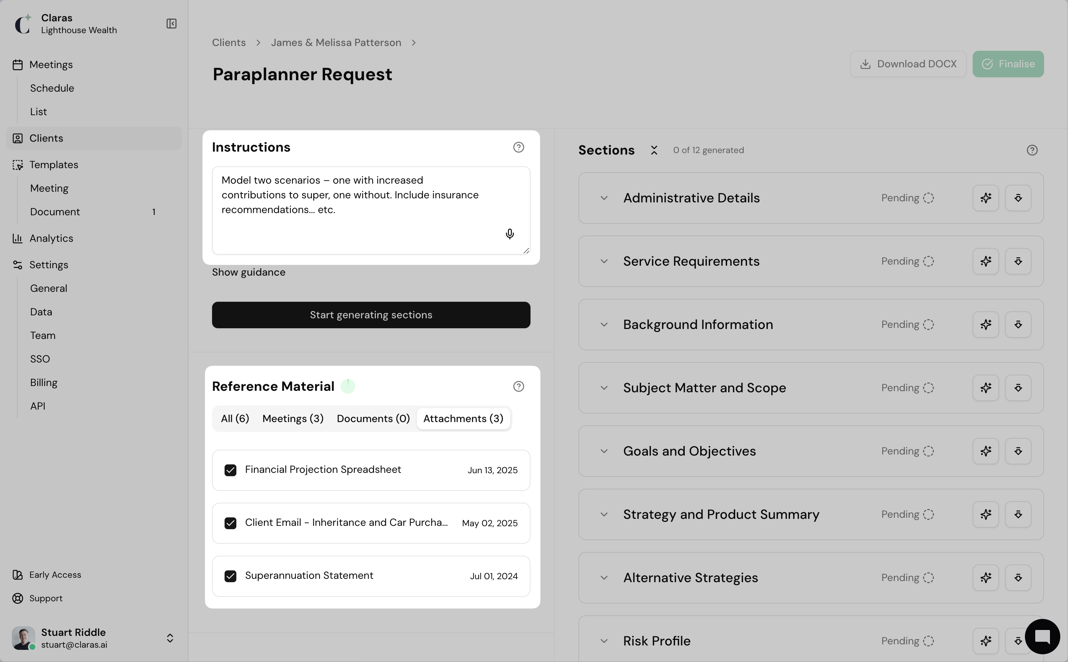1068x662 pixels.
Task: Open Sections help icon
Action: coord(1032,150)
